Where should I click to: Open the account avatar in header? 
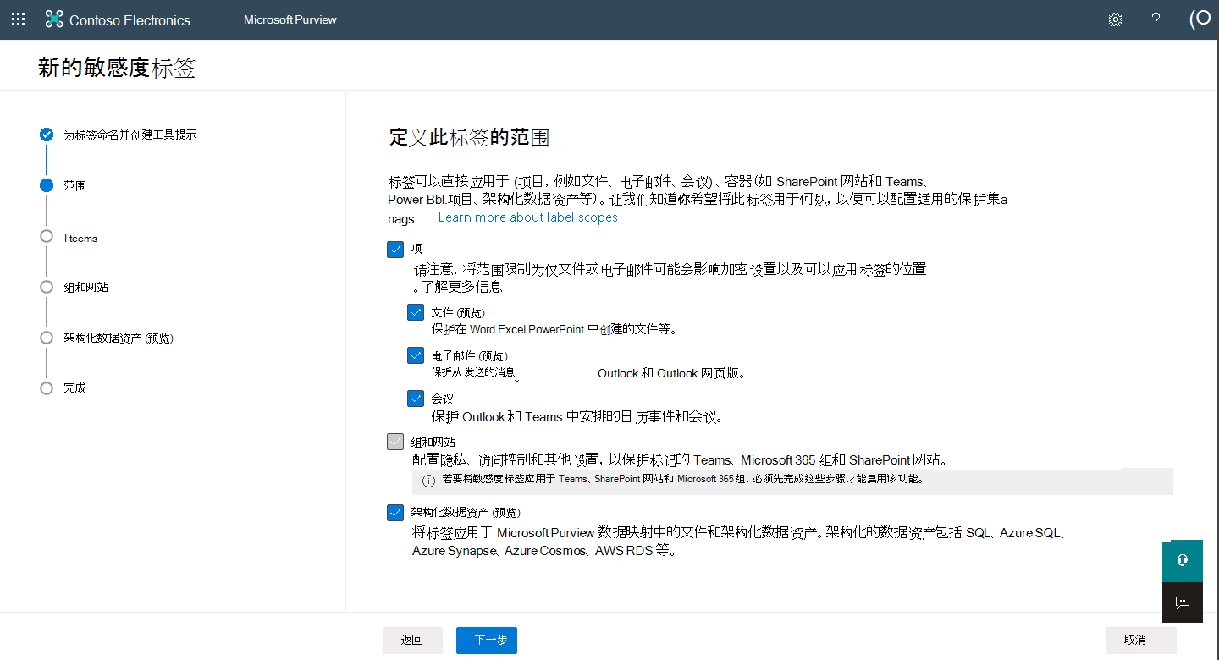(1200, 19)
